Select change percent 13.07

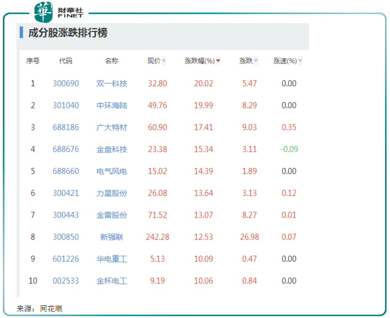[204, 215]
